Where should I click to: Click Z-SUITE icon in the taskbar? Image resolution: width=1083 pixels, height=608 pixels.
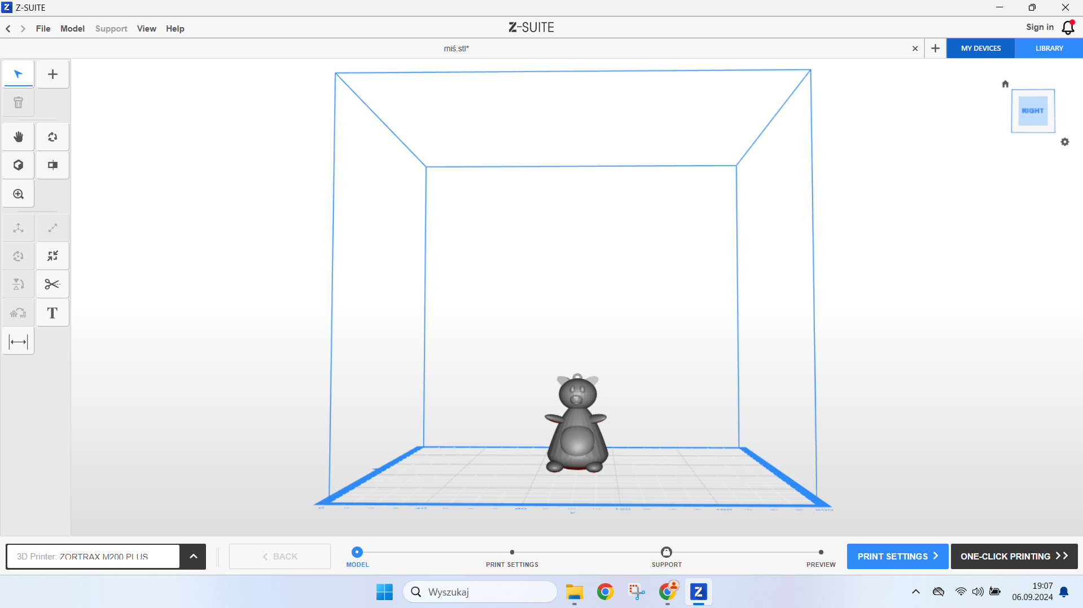(x=698, y=592)
